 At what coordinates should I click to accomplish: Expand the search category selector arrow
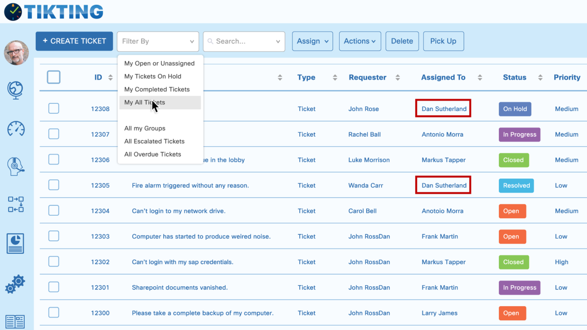[277, 41]
